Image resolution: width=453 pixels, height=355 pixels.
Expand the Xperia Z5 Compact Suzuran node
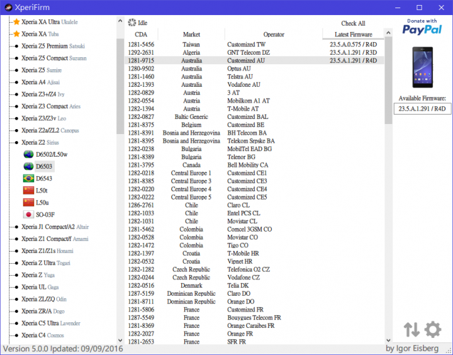pyautogui.click(x=16, y=58)
